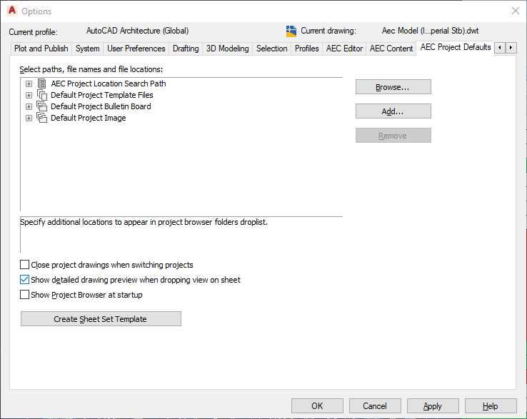This screenshot has height=419, width=527.
Task: Open the AEC Content tab
Action: click(x=391, y=49)
